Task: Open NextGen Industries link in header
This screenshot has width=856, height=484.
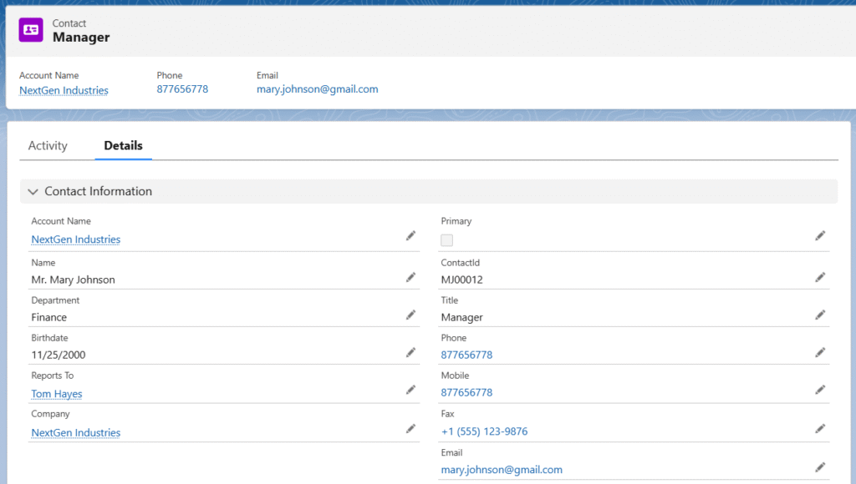Action: click(64, 90)
